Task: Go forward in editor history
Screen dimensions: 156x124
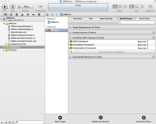Action: tap(57, 15)
